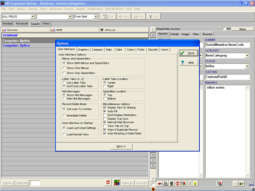Click the Last record navigation button

click(x=142, y=183)
